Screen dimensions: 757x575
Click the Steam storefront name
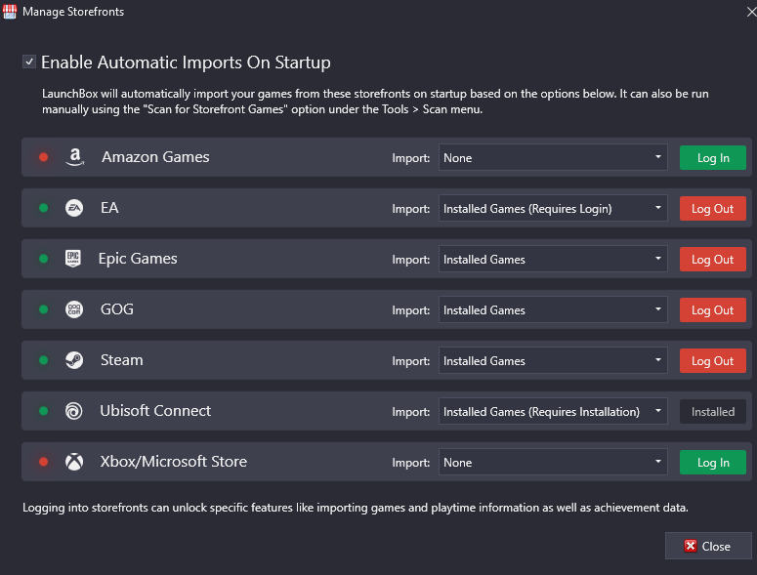122,360
